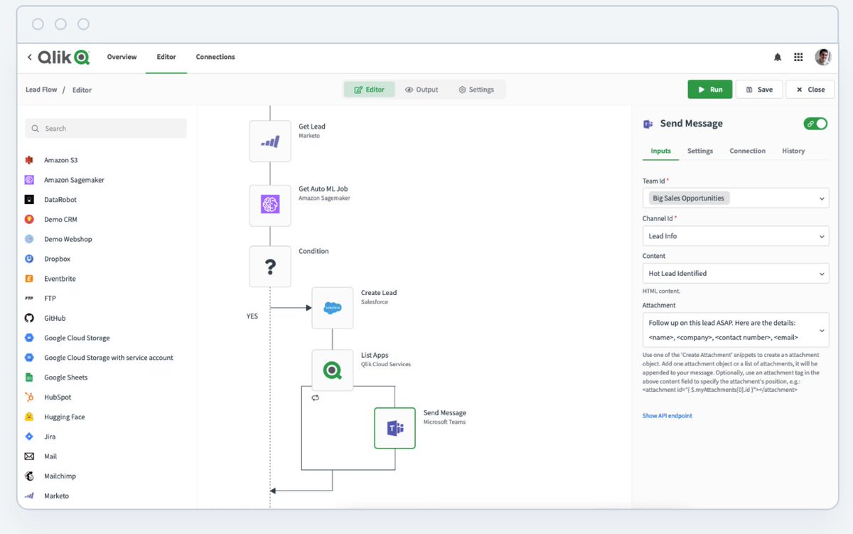
Task: Open the Qlik Cloud Services List Apps block
Action: pos(332,369)
